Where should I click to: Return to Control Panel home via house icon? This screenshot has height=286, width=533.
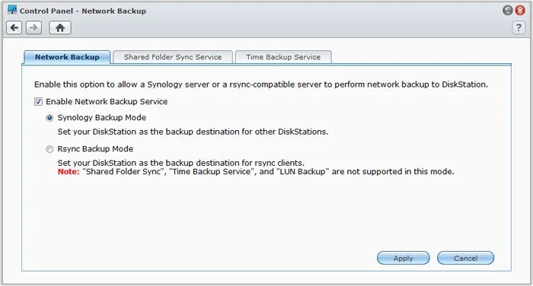pyautogui.click(x=60, y=27)
